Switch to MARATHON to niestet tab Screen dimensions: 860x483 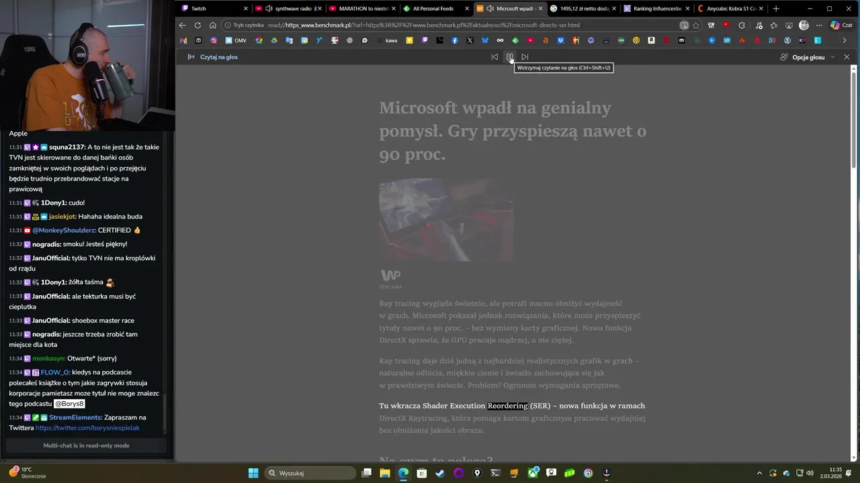362,9
